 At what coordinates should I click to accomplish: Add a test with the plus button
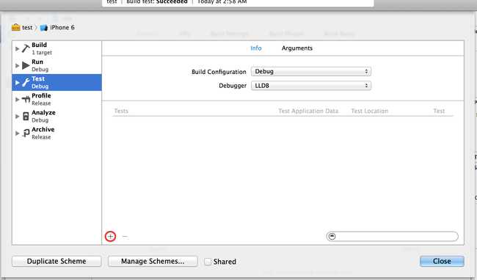[110, 236]
